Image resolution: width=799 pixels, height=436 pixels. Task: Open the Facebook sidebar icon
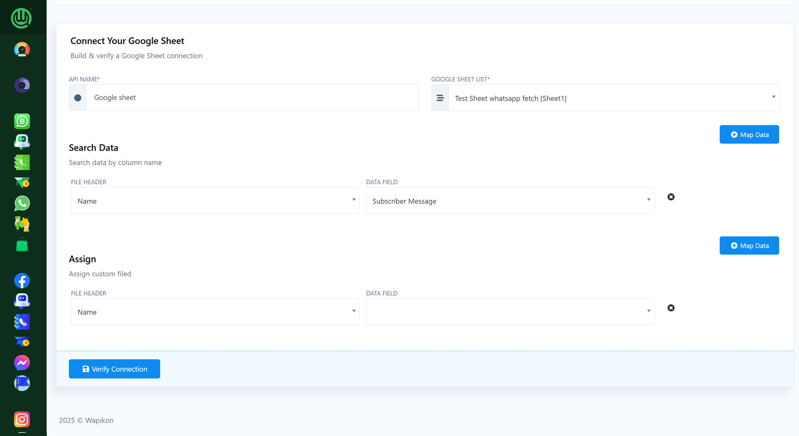pos(22,281)
